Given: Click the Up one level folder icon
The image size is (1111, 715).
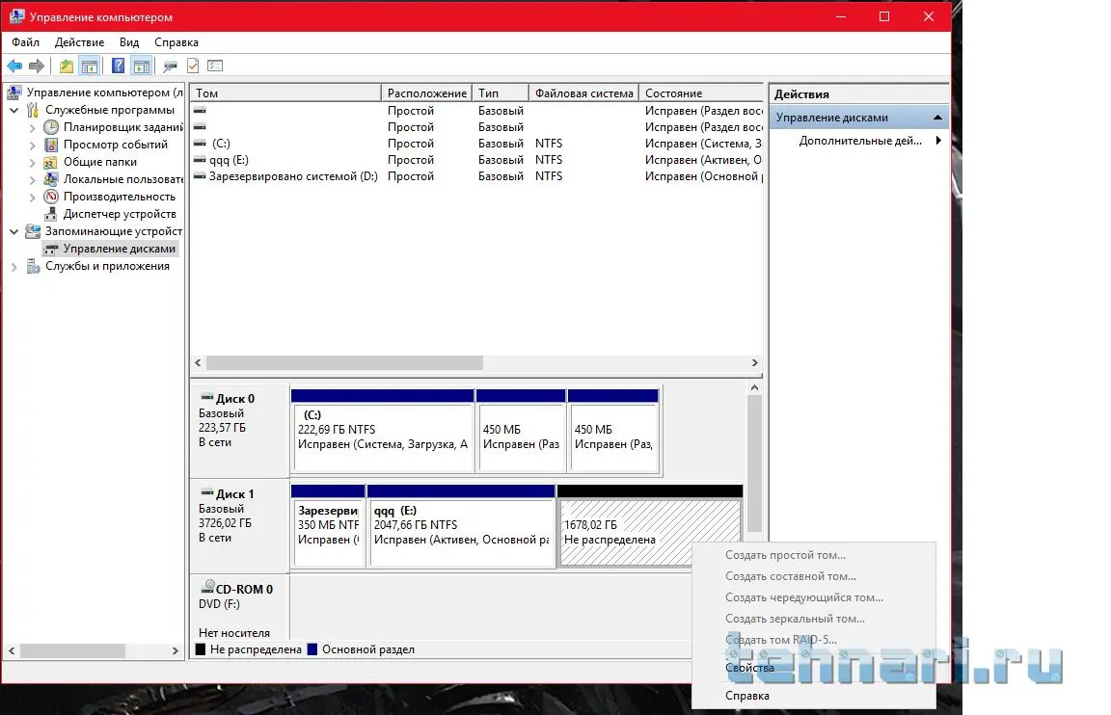Looking at the screenshot, I should click(66, 66).
